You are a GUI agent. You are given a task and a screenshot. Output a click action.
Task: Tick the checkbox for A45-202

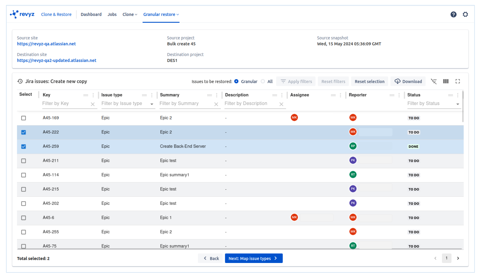(x=24, y=204)
